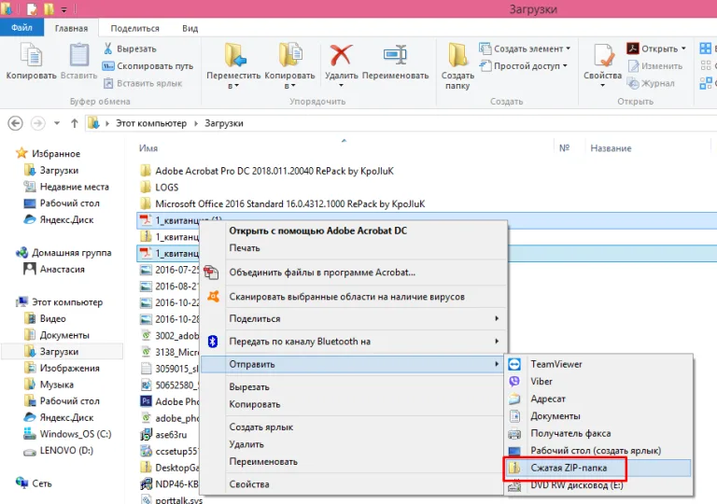717x504 pixels.
Task: Open the recent locations dropdown arrow
Action: pyautogui.click(x=57, y=123)
